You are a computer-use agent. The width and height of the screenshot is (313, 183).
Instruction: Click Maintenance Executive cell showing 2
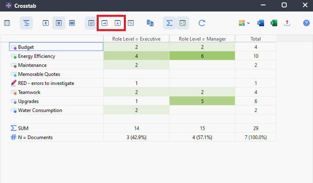pos(136,65)
